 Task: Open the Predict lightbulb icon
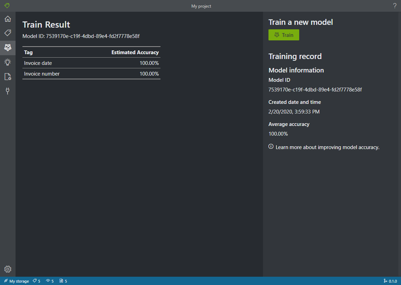pyautogui.click(x=8, y=62)
